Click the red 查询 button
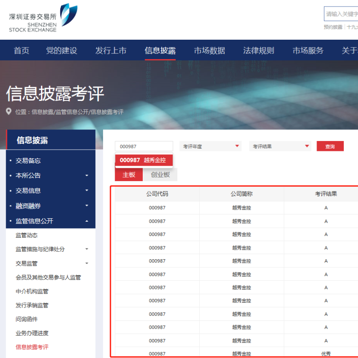358x358 pixels. 330,147
